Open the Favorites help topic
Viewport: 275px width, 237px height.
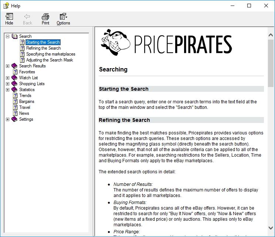[x=27, y=72]
